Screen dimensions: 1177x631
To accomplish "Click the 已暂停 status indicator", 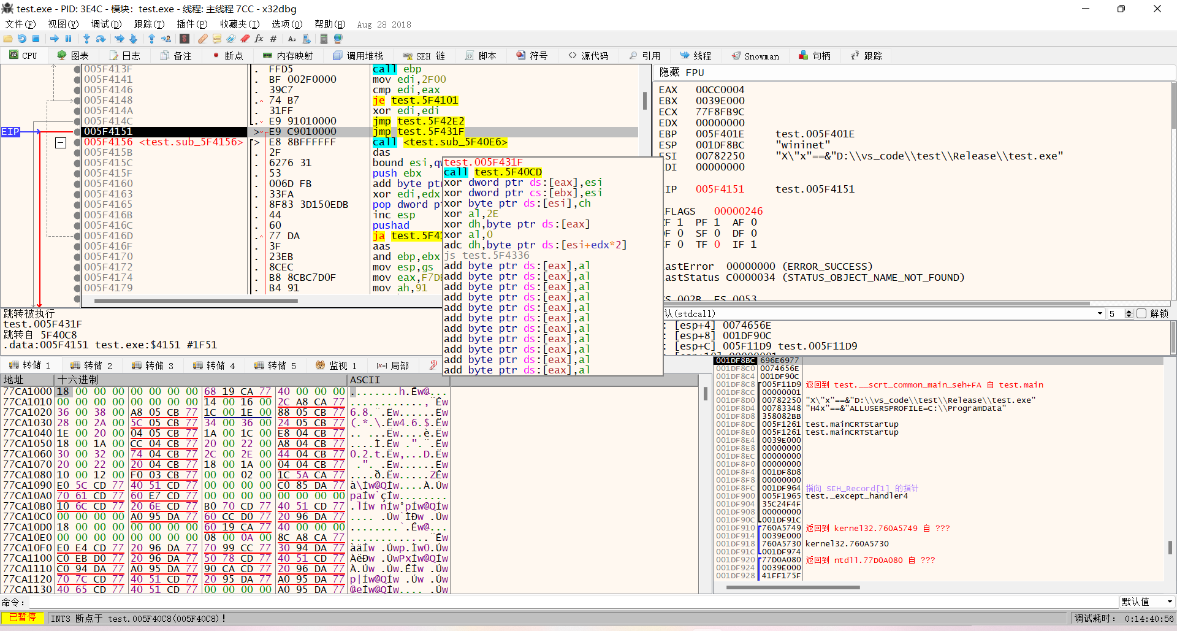I will pyautogui.click(x=23, y=618).
